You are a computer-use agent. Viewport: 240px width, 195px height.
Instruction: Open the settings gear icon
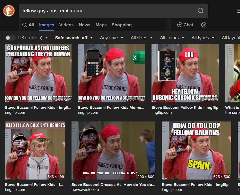point(204,25)
